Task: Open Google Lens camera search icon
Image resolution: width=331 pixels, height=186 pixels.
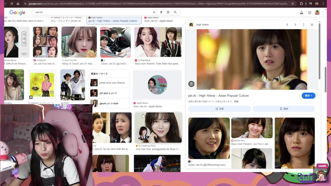Action: point(168,12)
